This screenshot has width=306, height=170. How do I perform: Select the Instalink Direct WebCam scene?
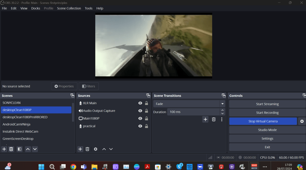[x=36, y=132]
